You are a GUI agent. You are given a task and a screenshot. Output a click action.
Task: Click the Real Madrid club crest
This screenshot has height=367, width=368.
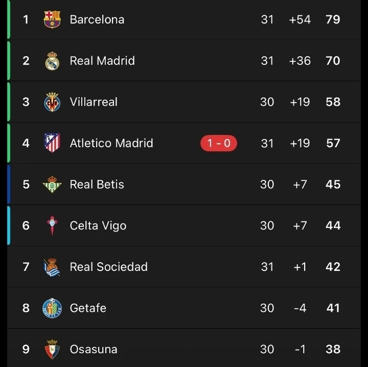click(52, 61)
